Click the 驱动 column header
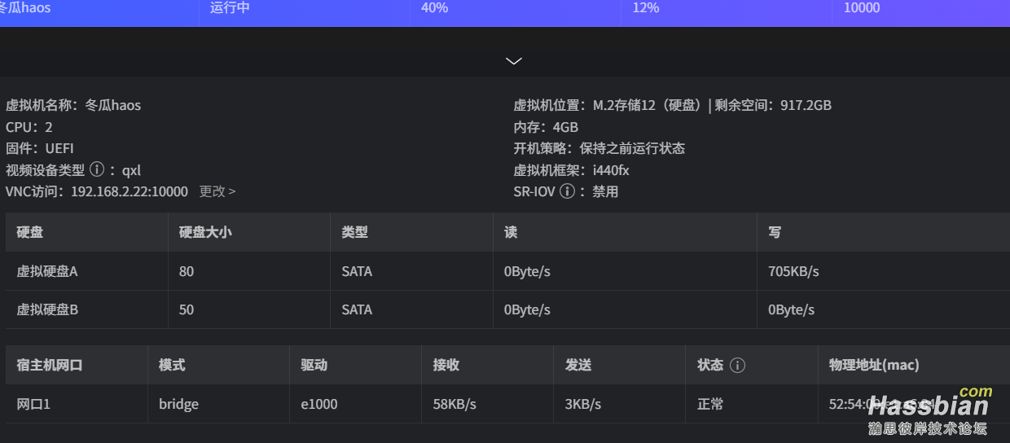 click(314, 365)
